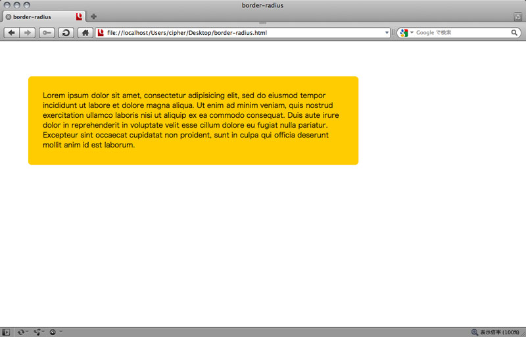Open the Opera Link sync status icon

point(22,332)
